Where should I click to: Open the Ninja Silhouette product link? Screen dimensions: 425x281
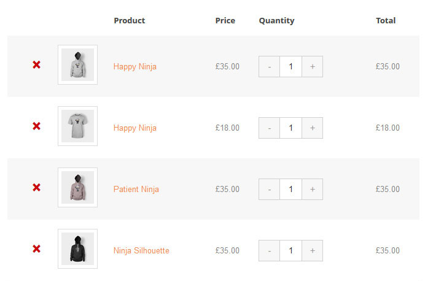pos(141,251)
